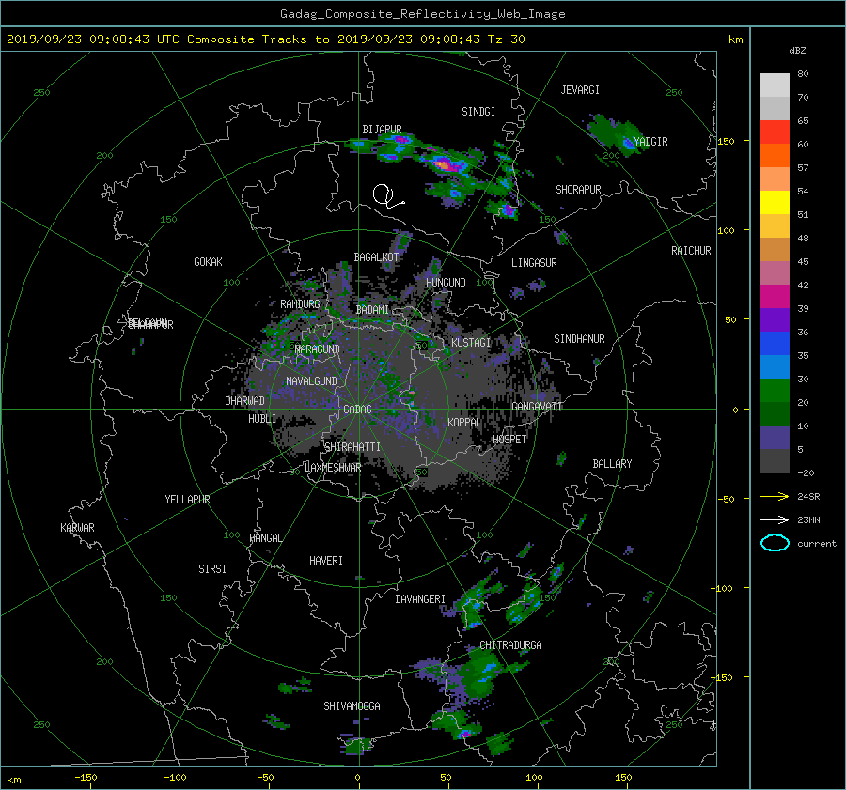
Task: Click the RAMDURG city label
Action: coord(300,304)
